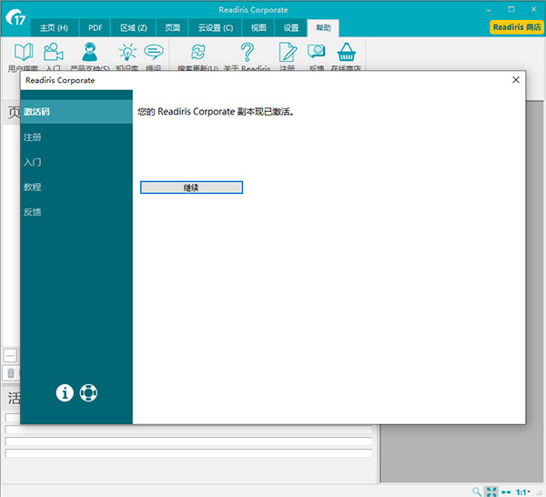
Task: Switch to the PDF tab
Action: [95, 28]
